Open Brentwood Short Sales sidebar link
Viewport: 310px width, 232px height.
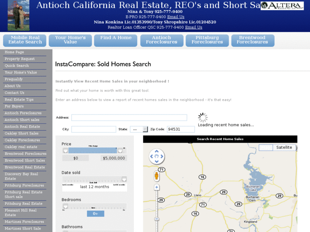(x=25, y=160)
